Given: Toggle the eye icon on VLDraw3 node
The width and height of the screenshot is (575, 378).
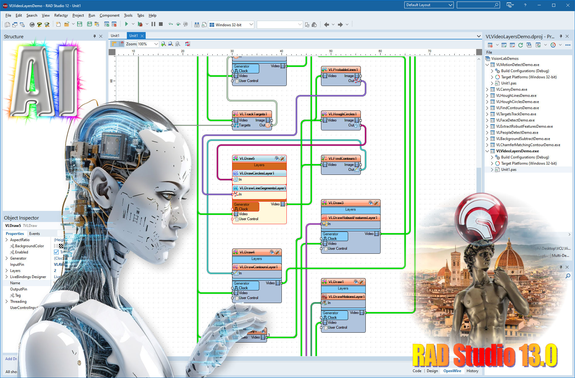Looking at the screenshot, I should [x=371, y=203].
